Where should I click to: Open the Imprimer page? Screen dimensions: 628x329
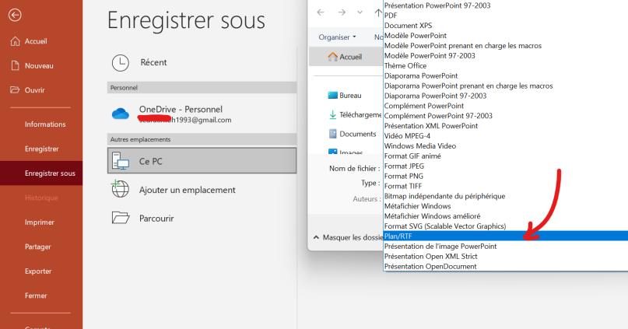tap(39, 222)
